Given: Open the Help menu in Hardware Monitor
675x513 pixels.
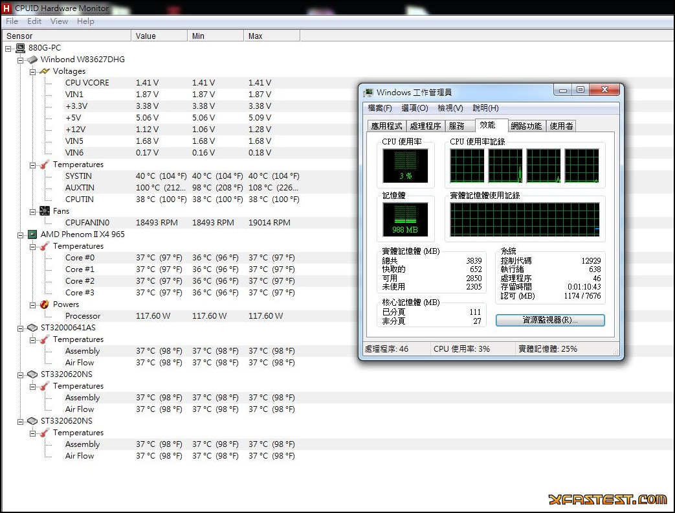Looking at the screenshot, I should [85, 21].
